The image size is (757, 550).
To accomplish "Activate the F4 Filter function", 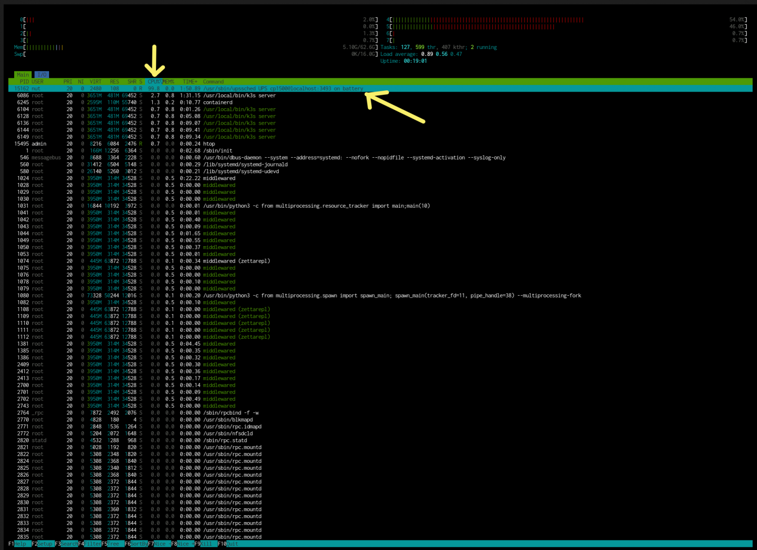I will tap(89, 544).
